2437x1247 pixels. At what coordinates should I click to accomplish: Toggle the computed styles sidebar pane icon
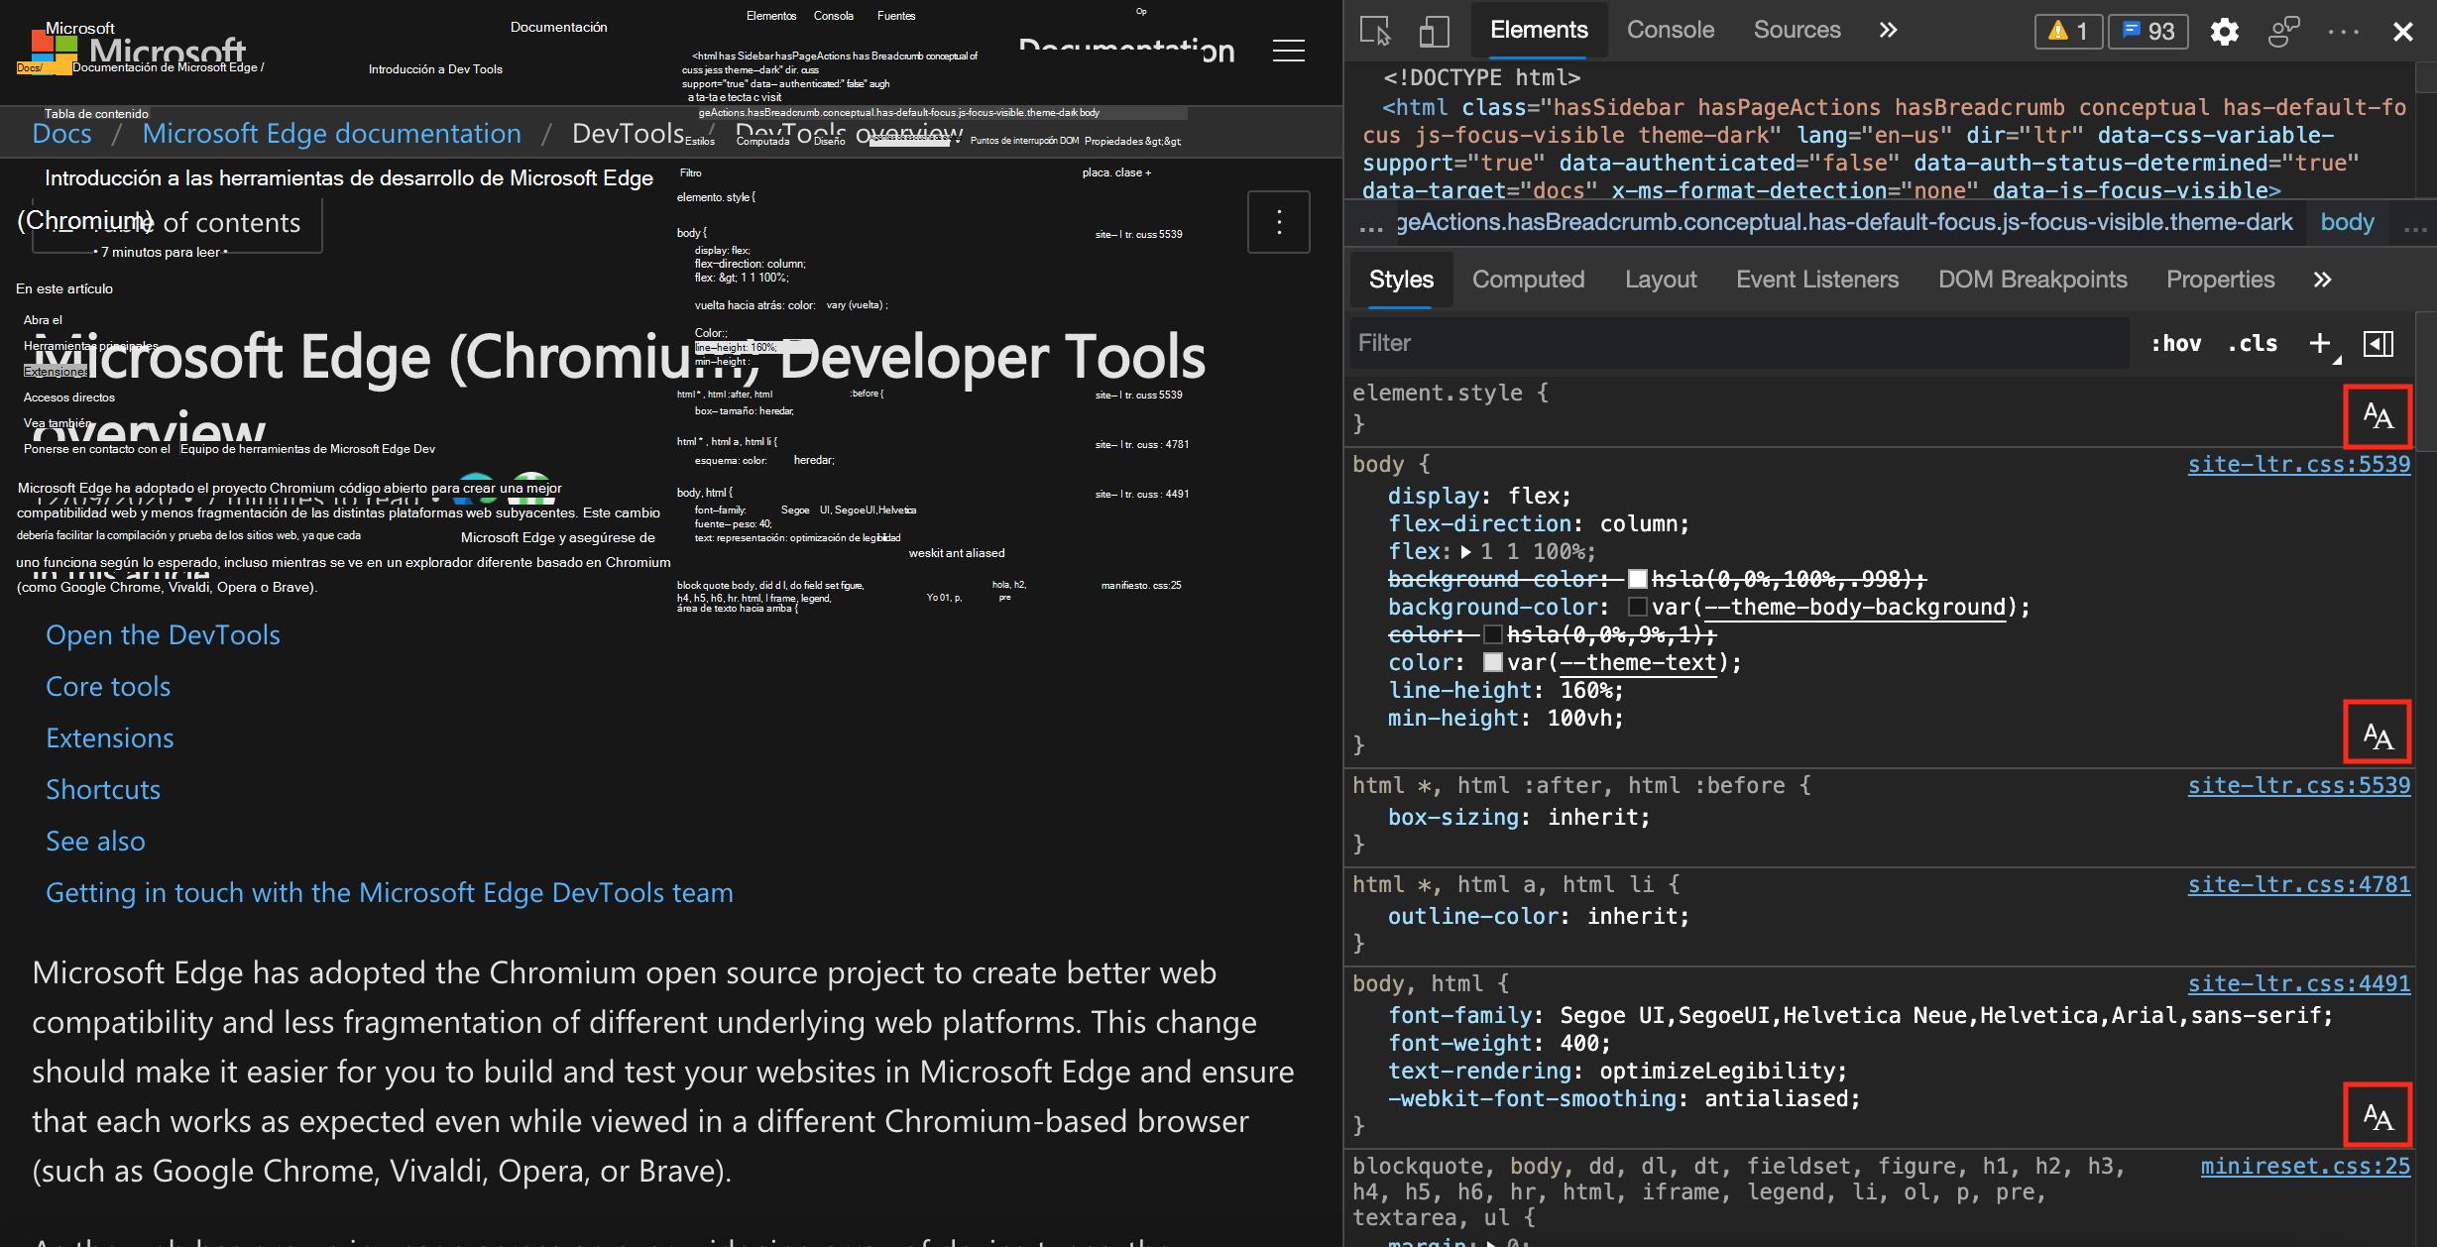(x=2379, y=343)
